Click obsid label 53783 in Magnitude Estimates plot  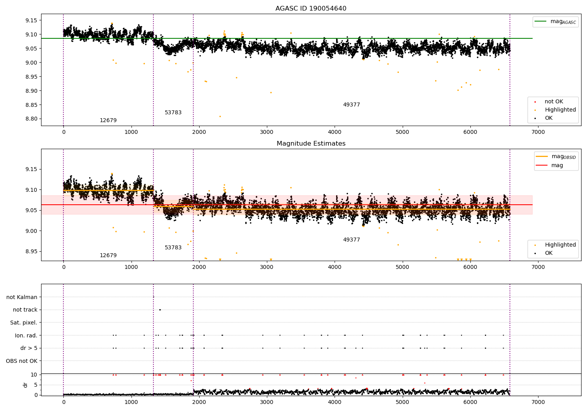pyautogui.click(x=173, y=248)
